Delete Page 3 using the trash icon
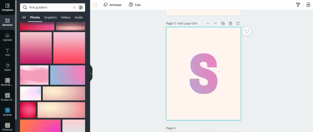The width and height of the screenshot is (313, 132). click(230, 23)
